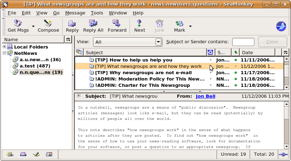Click the Subject or Sender search field
The width and height of the screenshot is (291, 161).
click(243, 42)
